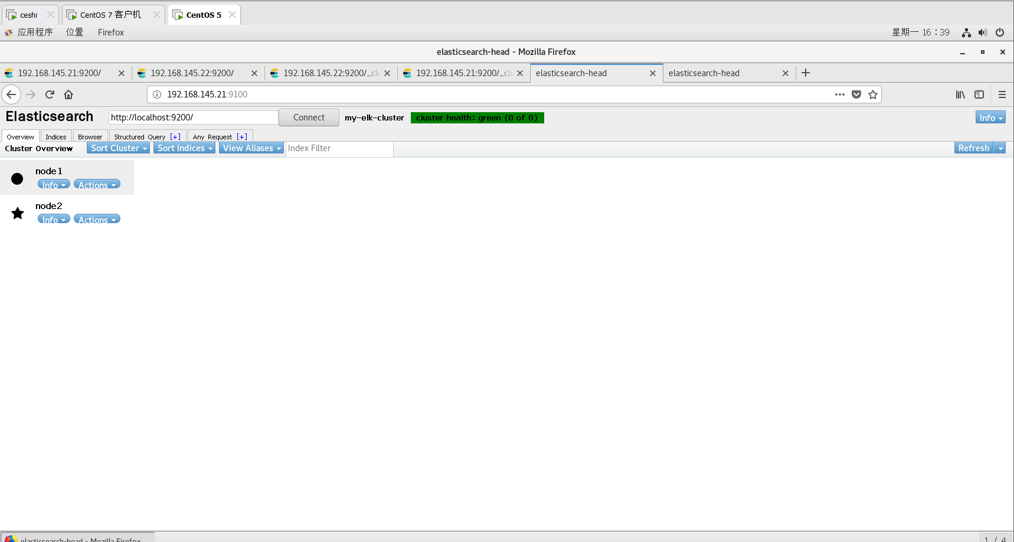
Task: Close the 192.168.145.21:9200/ tab
Action: pyautogui.click(x=122, y=73)
